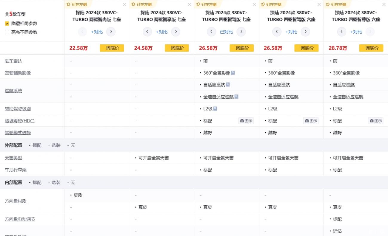
Task: Open the 探陆 2024款 四驱智驾版 六座 title
Action: pos(291,16)
